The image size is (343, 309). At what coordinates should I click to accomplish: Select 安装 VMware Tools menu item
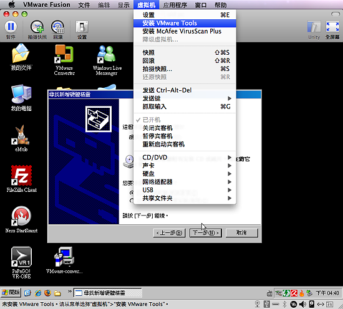click(185, 23)
